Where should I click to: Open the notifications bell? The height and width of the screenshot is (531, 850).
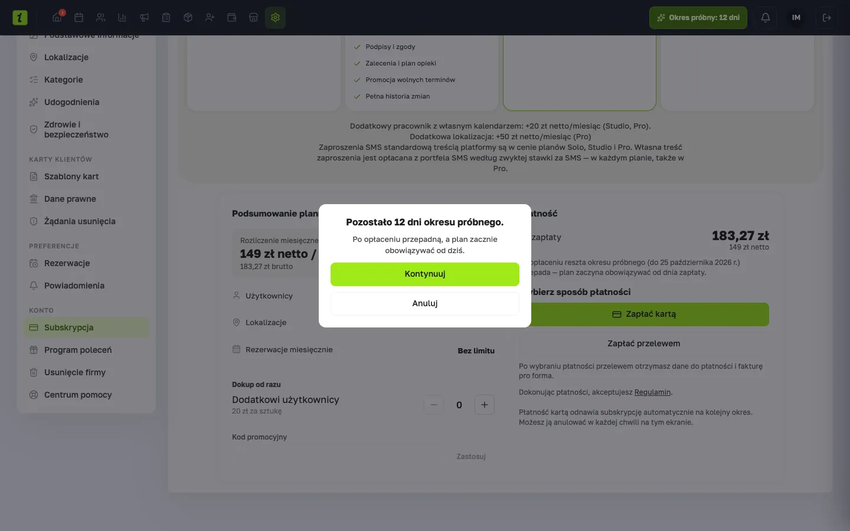[766, 18]
